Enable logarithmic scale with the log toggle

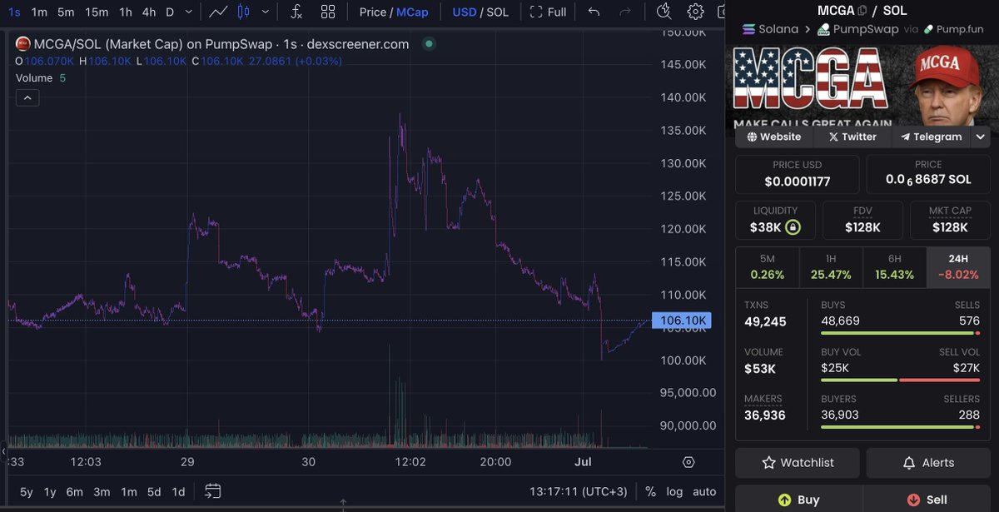[674, 491]
